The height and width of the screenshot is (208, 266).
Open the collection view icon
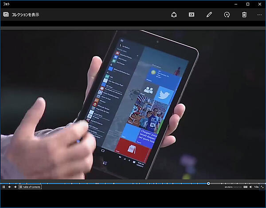pos(6,15)
